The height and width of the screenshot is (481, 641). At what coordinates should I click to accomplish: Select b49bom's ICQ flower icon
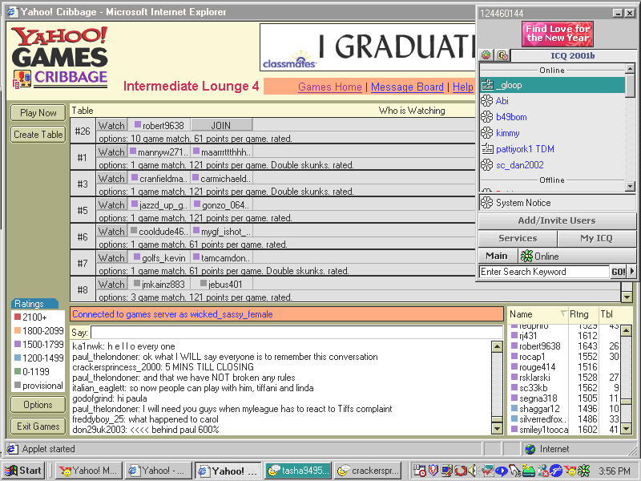coord(487,117)
